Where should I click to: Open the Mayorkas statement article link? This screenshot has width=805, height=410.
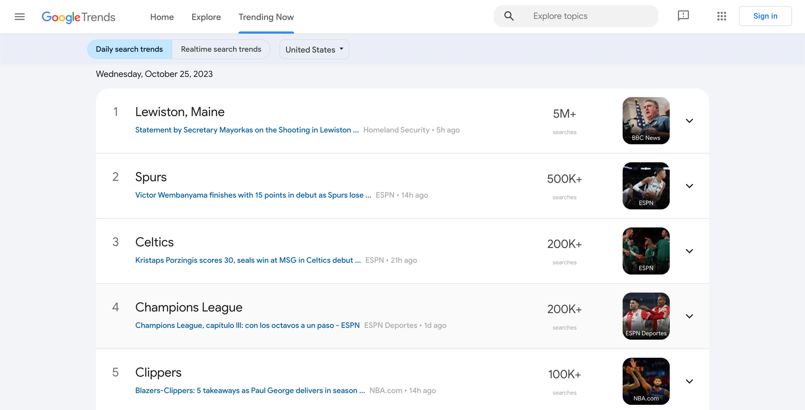pyautogui.click(x=247, y=130)
